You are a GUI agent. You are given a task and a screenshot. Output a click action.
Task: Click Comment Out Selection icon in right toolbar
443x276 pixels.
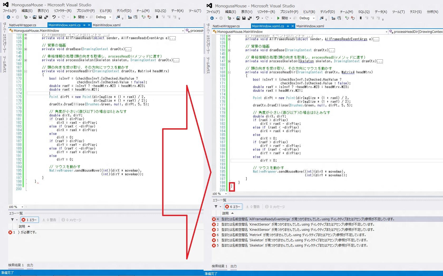pyautogui.click(x=347, y=18)
